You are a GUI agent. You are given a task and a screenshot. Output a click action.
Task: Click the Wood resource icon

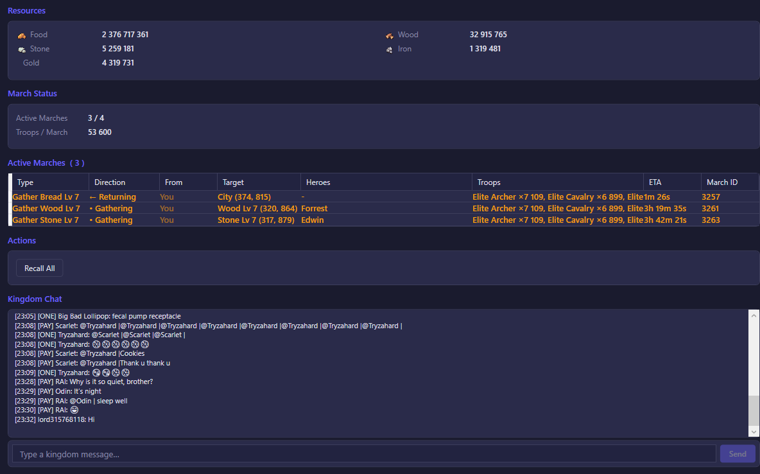pos(390,35)
